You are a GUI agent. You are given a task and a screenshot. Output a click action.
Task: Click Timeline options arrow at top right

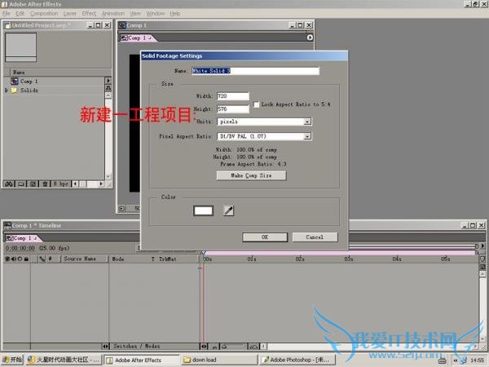click(482, 246)
